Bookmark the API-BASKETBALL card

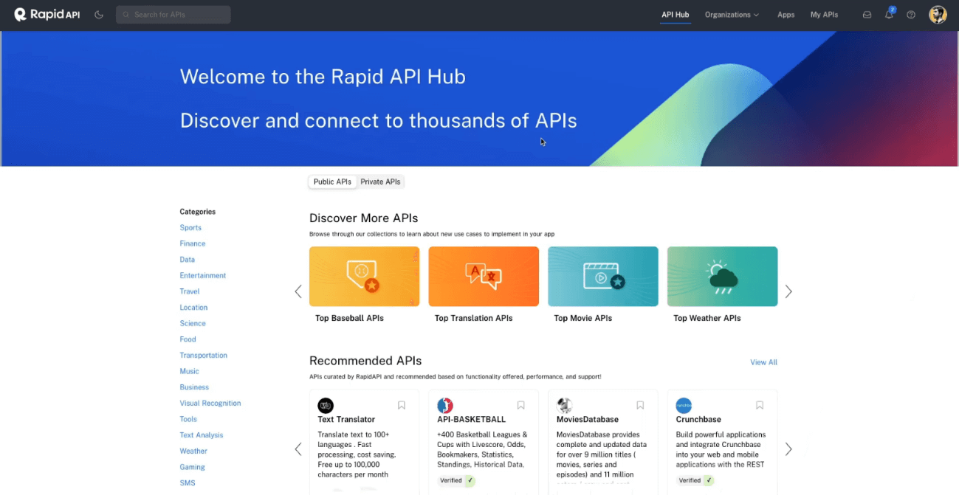tap(521, 405)
